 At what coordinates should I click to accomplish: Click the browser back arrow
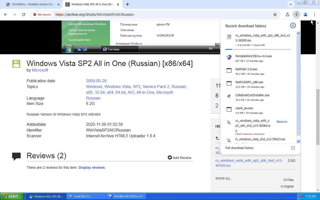(x=6, y=14)
